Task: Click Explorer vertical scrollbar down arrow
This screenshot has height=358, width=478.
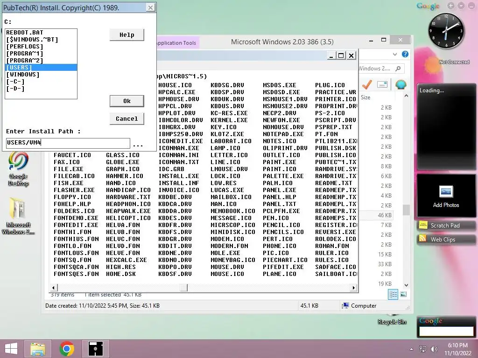Action: pyautogui.click(x=406, y=285)
